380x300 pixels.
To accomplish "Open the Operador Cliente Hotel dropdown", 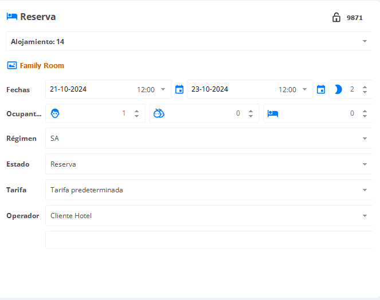I will coord(209,215).
